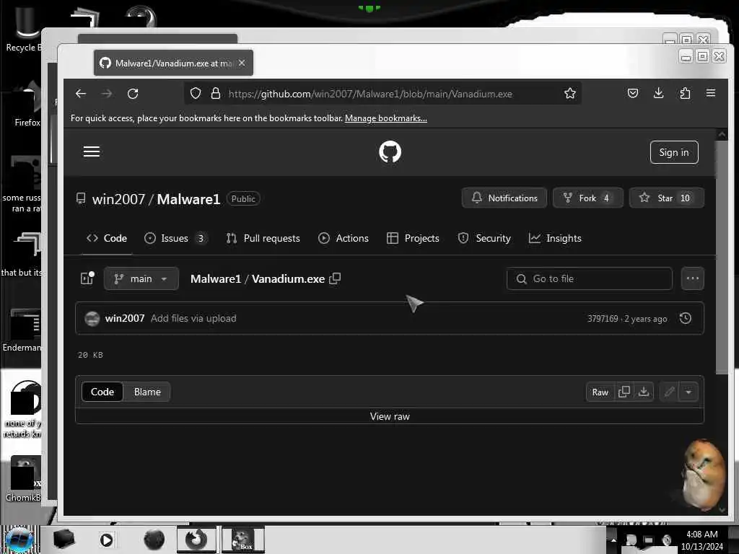Click the Windows Start orb
This screenshot has height=554, width=739.
[x=19, y=540]
